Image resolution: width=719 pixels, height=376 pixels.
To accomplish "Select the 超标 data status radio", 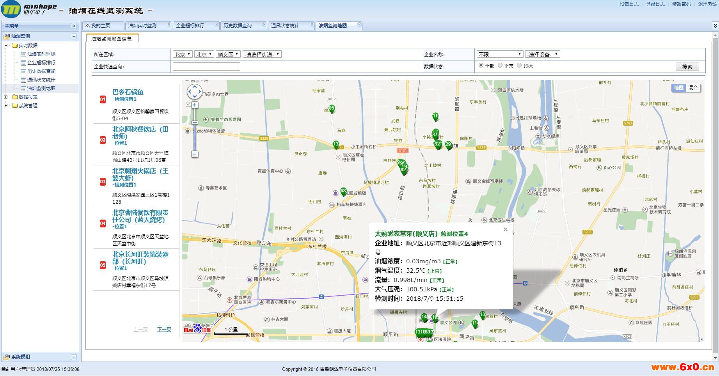I will point(519,66).
